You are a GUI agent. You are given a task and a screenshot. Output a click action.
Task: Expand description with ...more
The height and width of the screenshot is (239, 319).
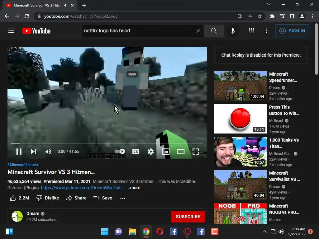pyautogui.click(x=133, y=188)
